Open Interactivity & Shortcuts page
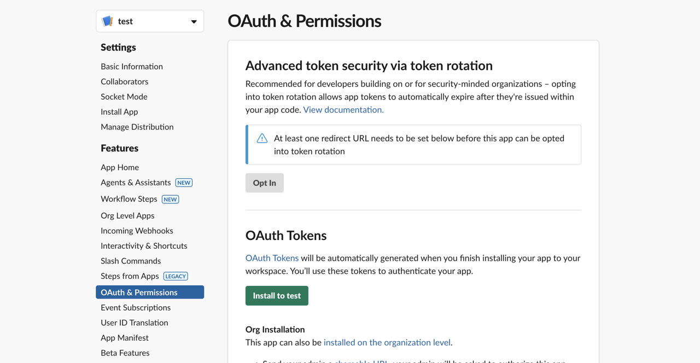This screenshot has height=363, width=700. [x=144, y=246]
